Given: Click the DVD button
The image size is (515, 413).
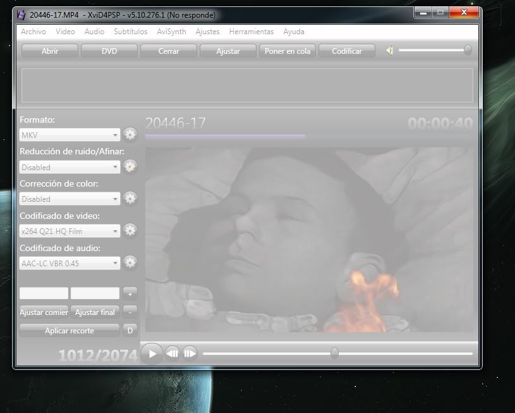Looking at the screenshot, I should point(109,51).
